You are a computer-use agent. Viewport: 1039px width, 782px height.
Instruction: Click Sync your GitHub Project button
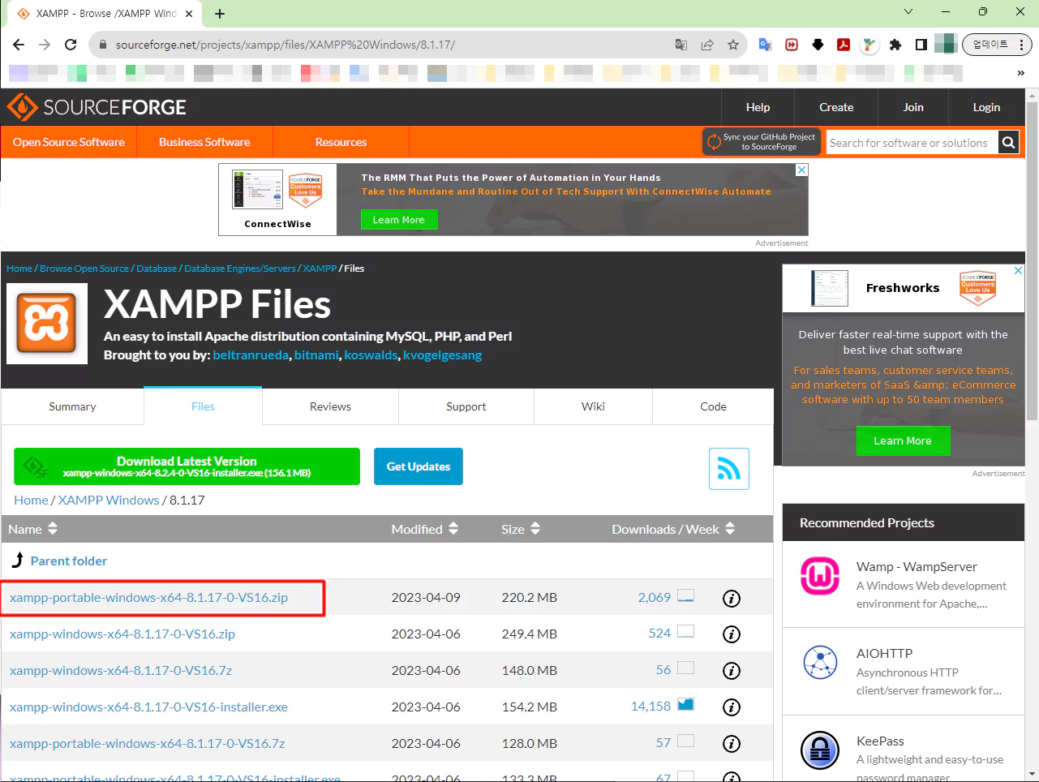(x=762, y=142)
